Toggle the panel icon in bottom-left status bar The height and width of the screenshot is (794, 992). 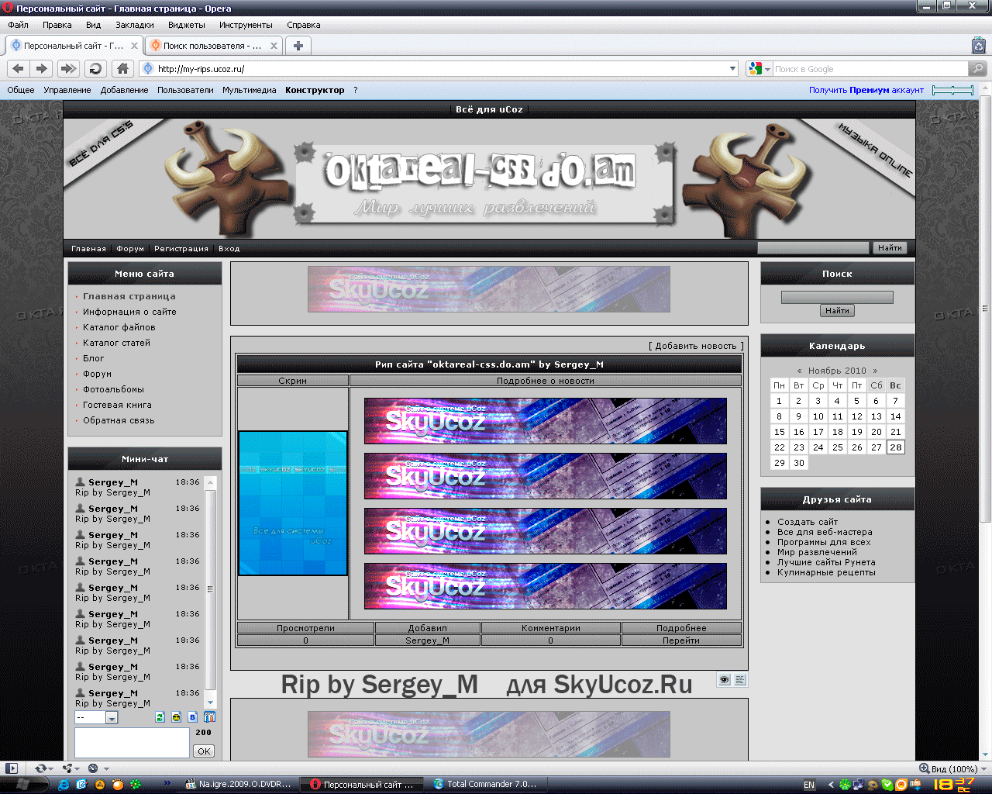pos(12,768)
